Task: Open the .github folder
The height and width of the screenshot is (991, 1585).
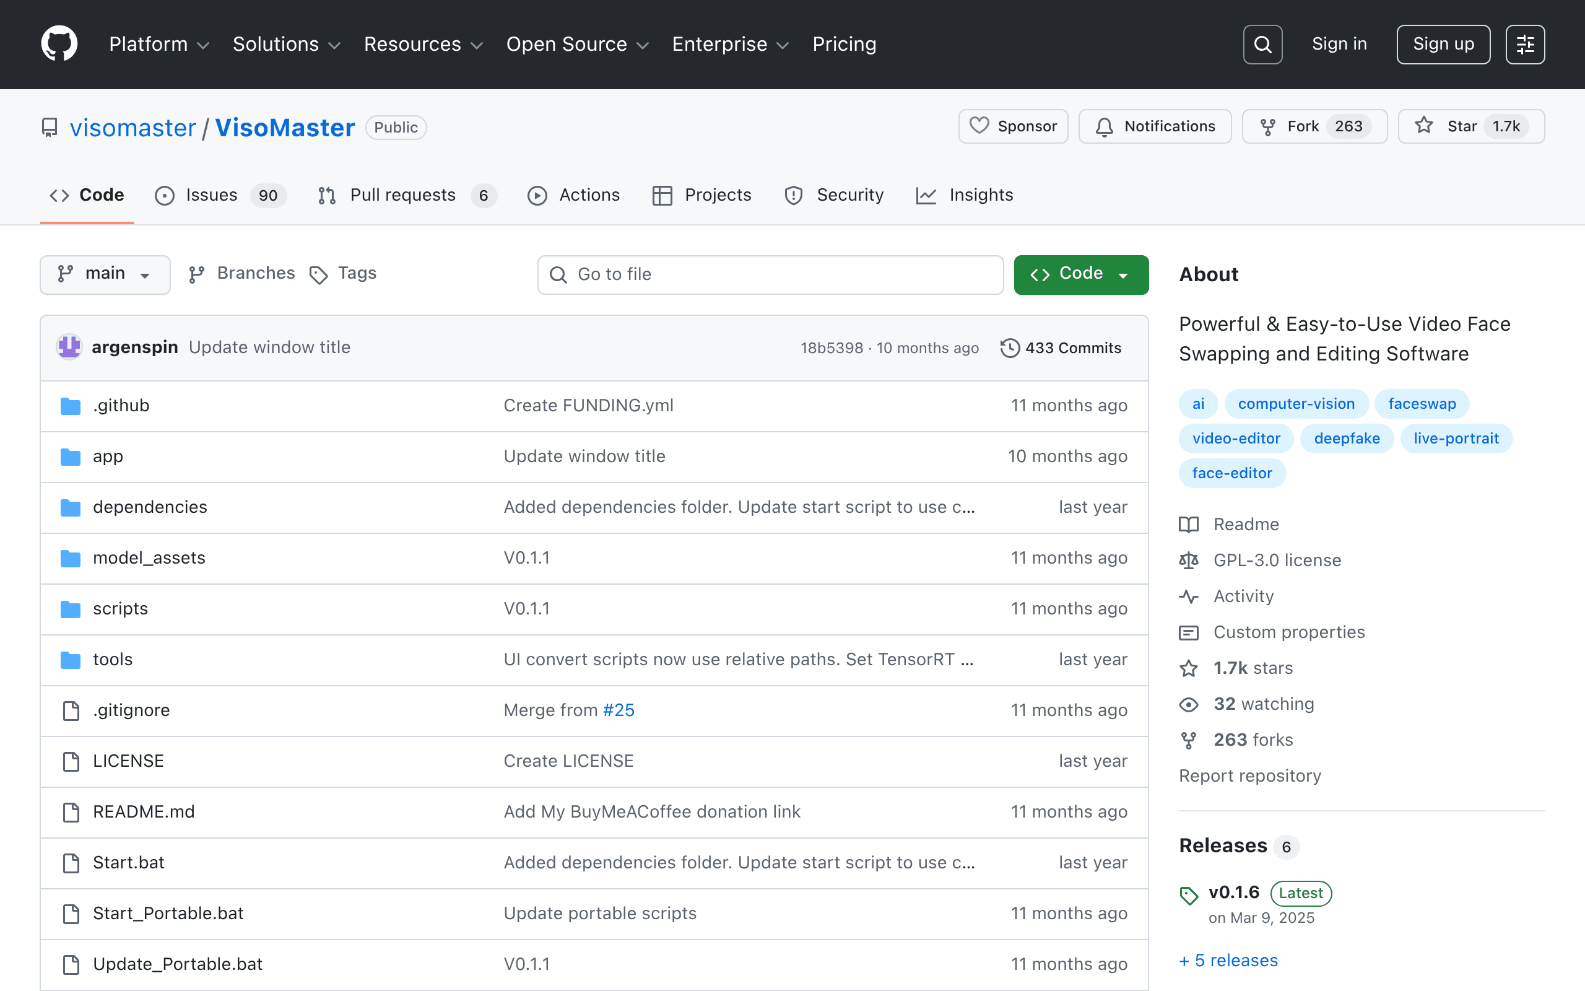Action: click(121, 406)
